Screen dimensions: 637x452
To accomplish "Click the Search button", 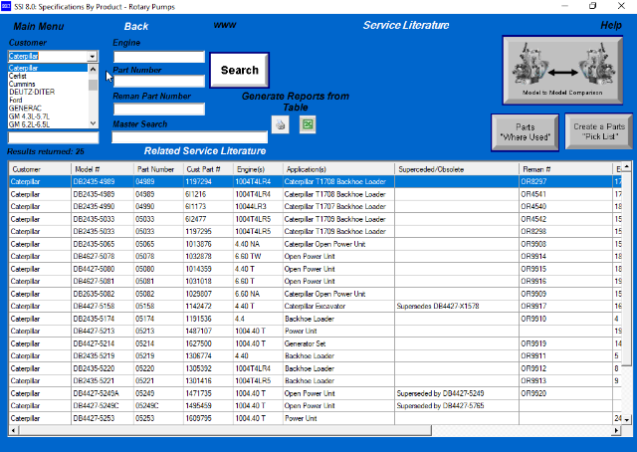I will 240,70.
